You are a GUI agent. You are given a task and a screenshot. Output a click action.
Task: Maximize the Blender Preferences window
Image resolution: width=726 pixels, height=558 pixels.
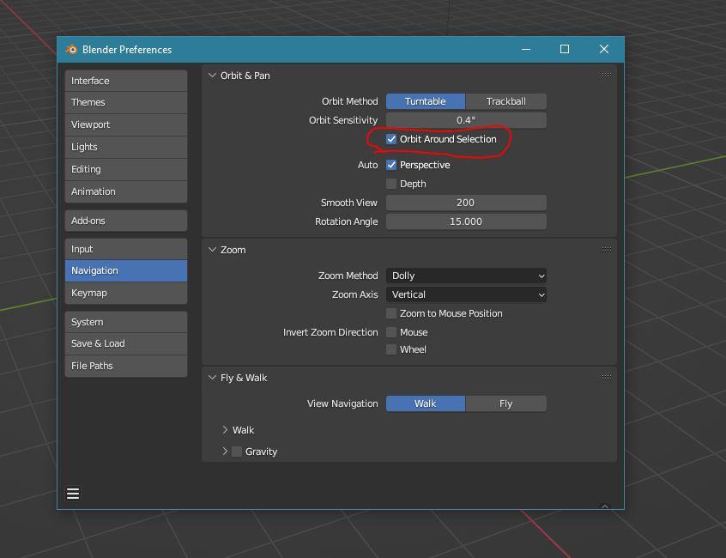565,49
